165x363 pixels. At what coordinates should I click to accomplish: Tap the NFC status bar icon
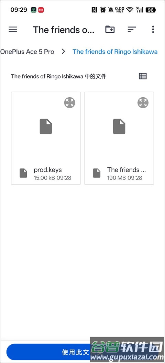[95, 10]
